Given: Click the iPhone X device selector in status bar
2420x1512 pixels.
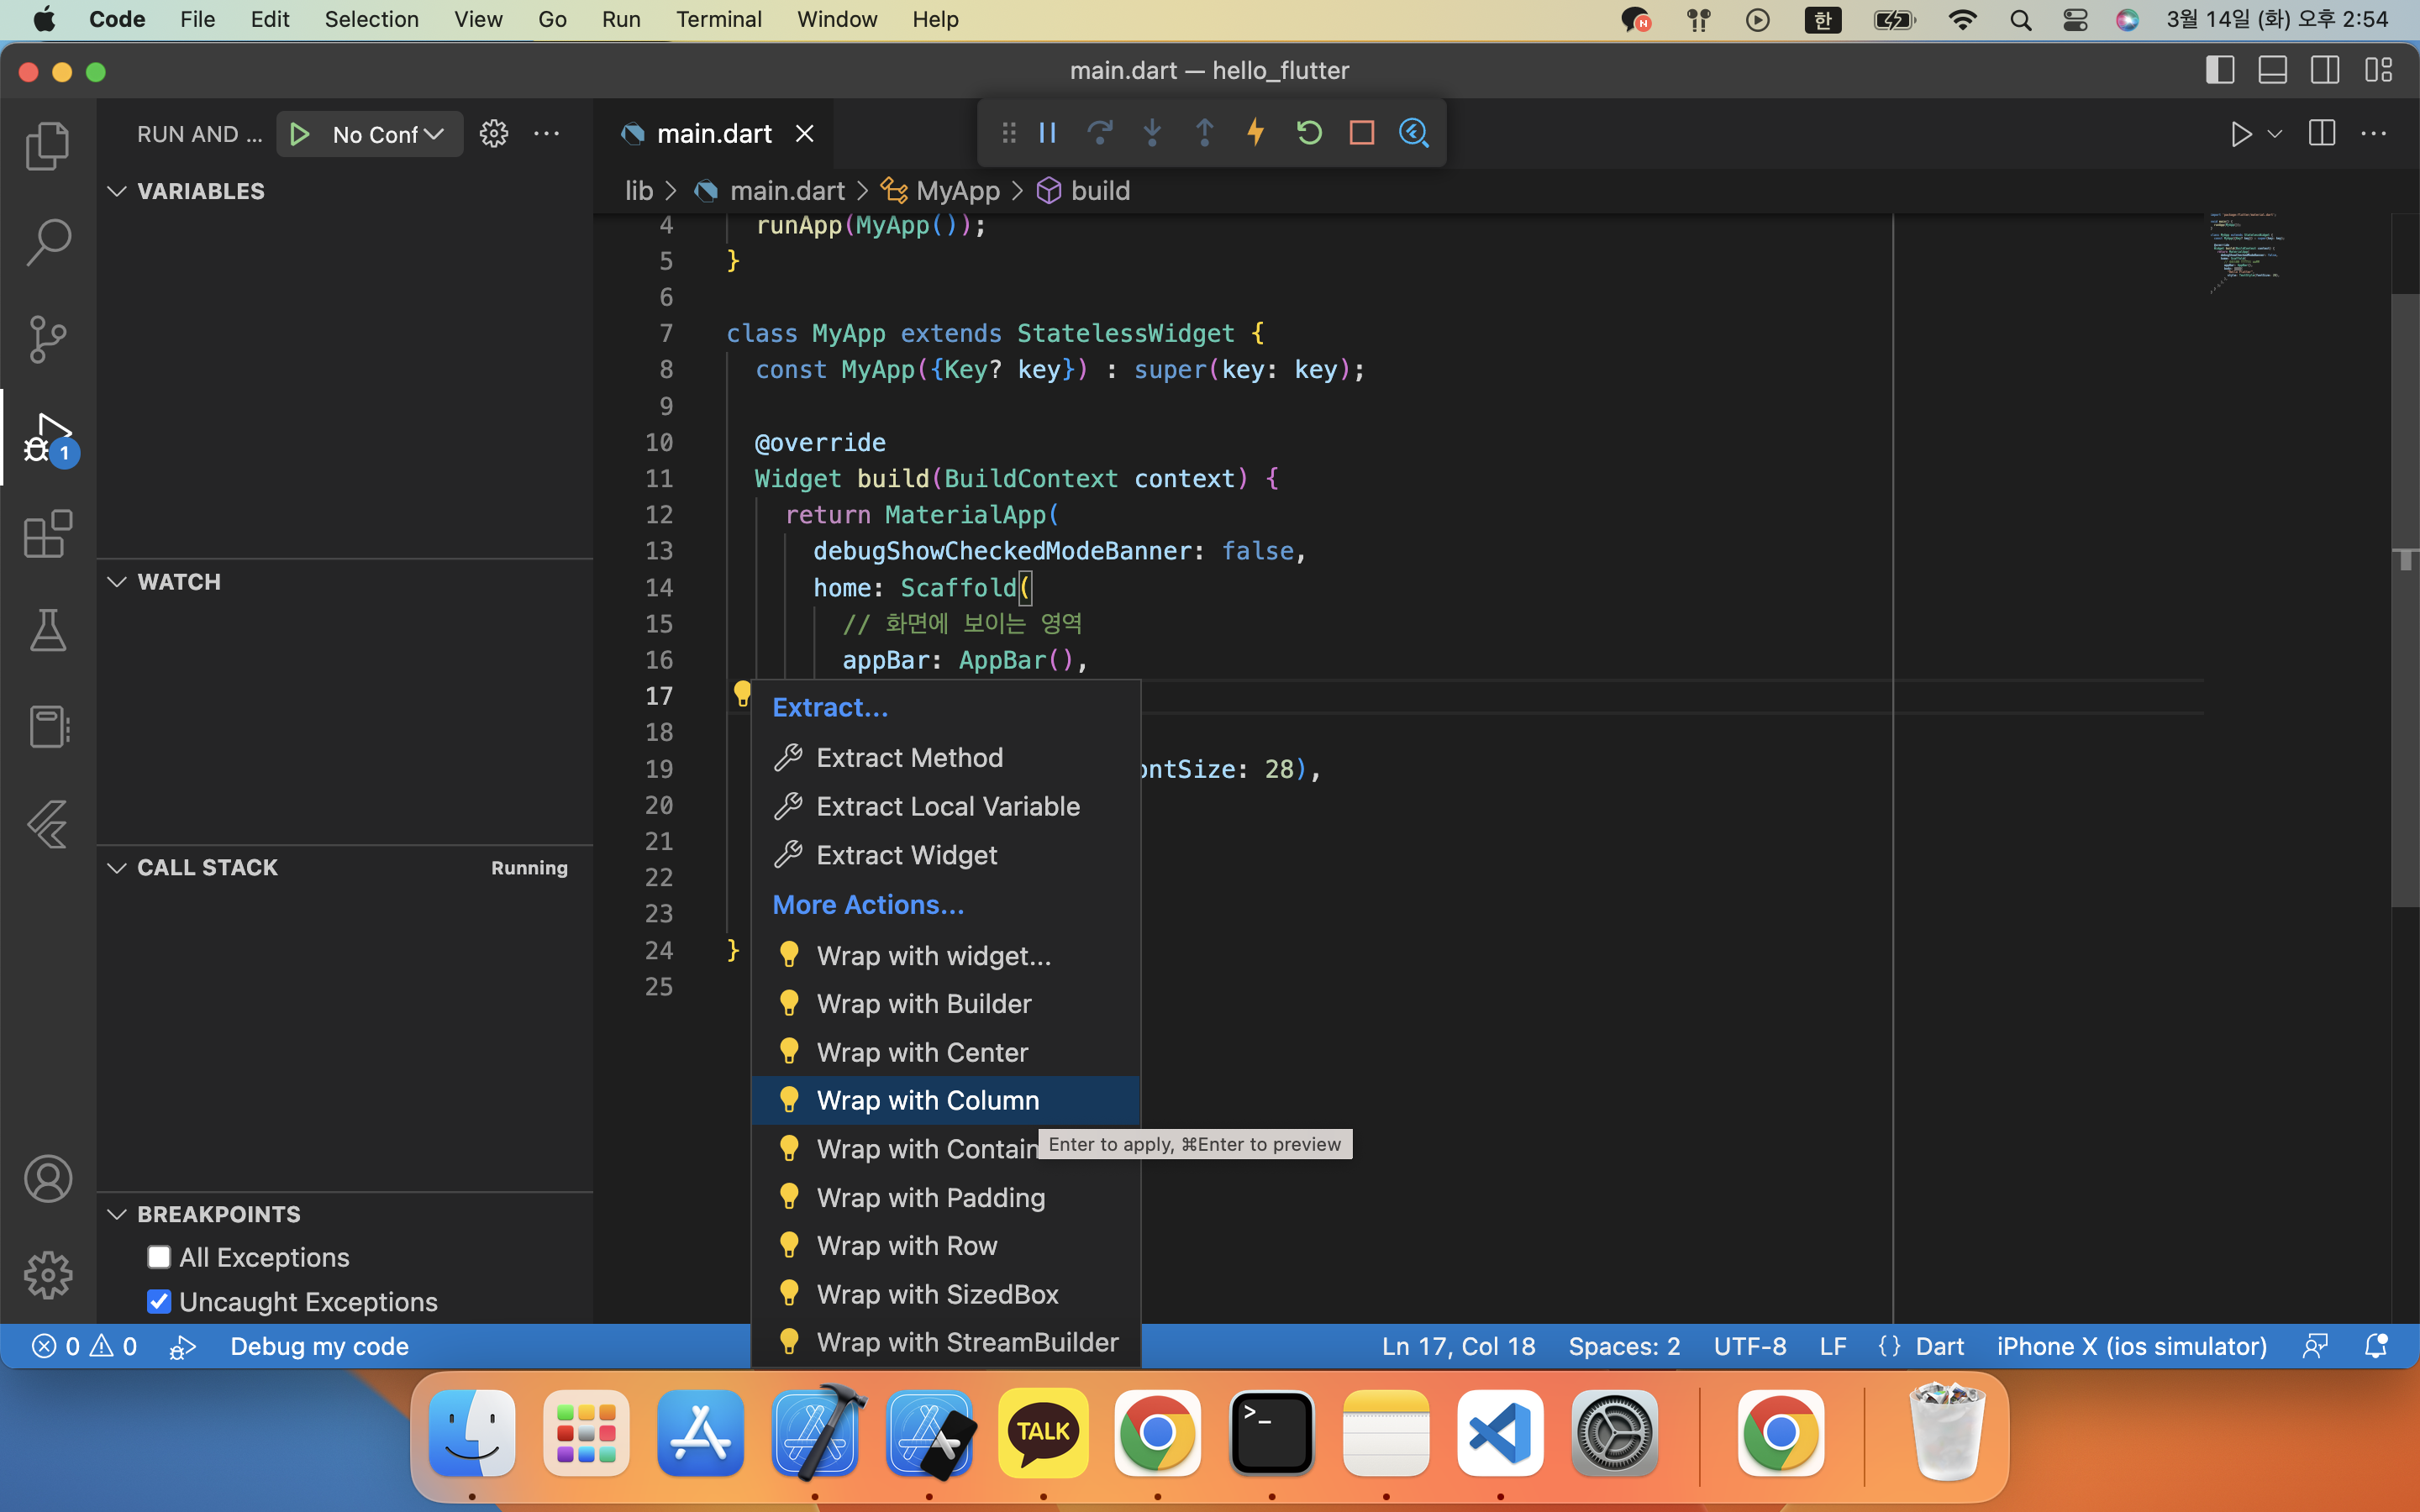Looking at the screenshot, I should click(x=2131, y=1346).
